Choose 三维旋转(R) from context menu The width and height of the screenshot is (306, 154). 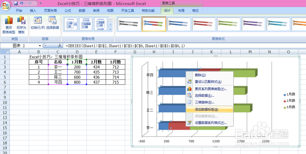click(210, 102)
